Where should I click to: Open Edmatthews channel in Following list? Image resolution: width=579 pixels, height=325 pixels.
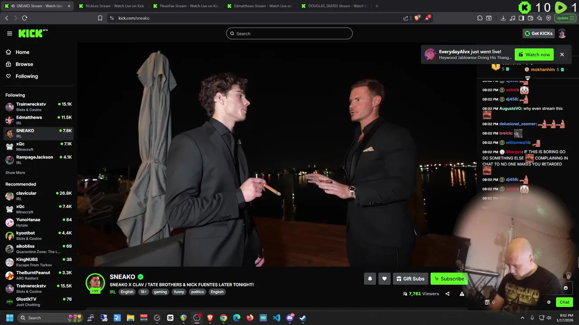[x=38, y=120]
